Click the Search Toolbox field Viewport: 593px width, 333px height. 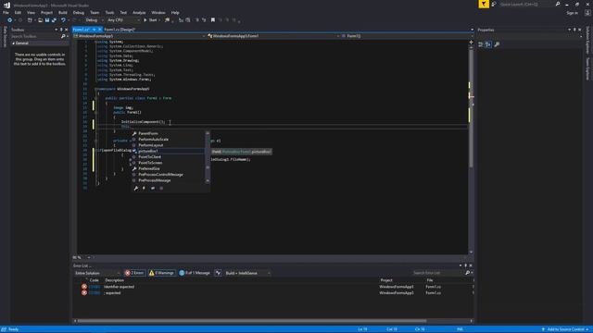coord(35,36)
